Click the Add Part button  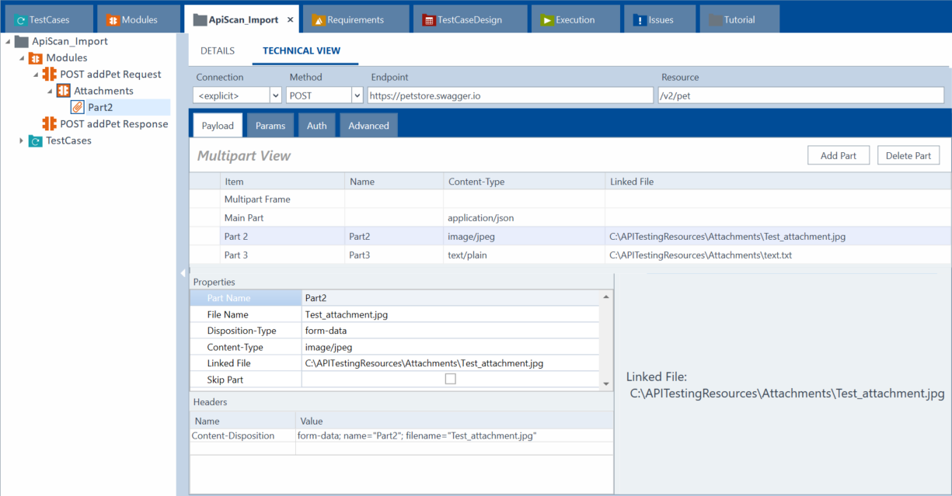pos(838,155)
